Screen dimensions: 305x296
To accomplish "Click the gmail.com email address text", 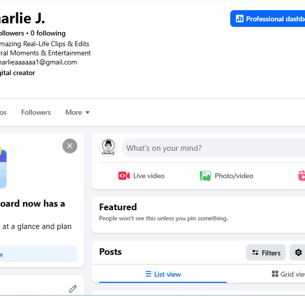I will (x=38, y=62).
